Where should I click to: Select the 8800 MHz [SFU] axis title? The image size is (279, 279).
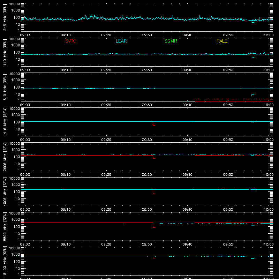tap(5, 226)
